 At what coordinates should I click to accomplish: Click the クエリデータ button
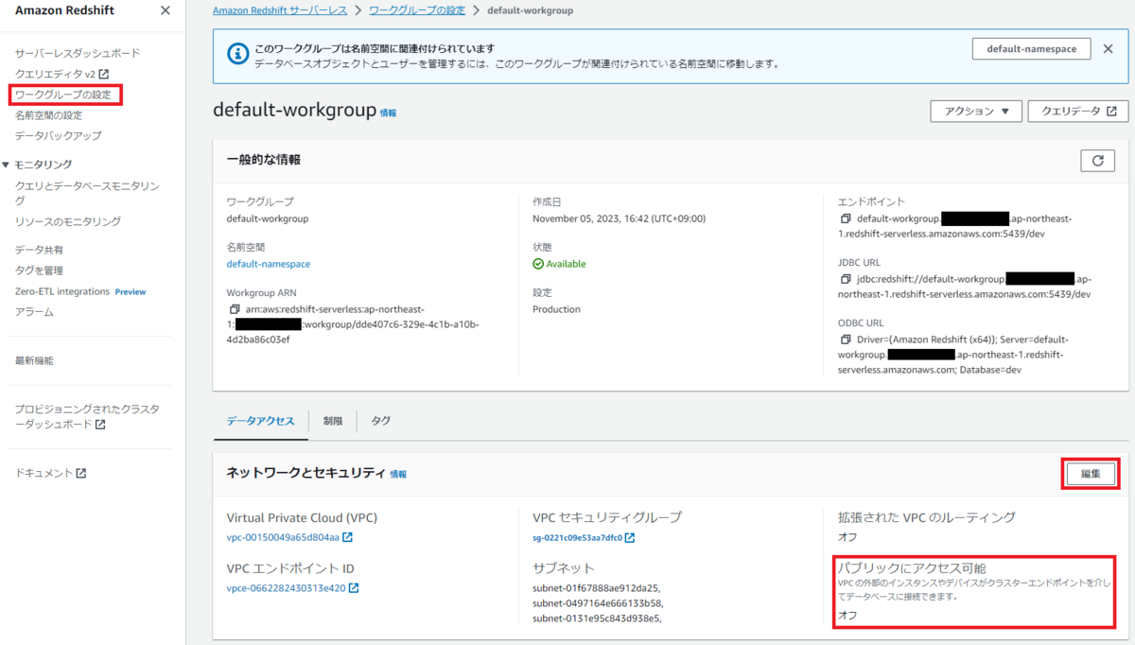pyautogui.click(x=1078, y=112)
